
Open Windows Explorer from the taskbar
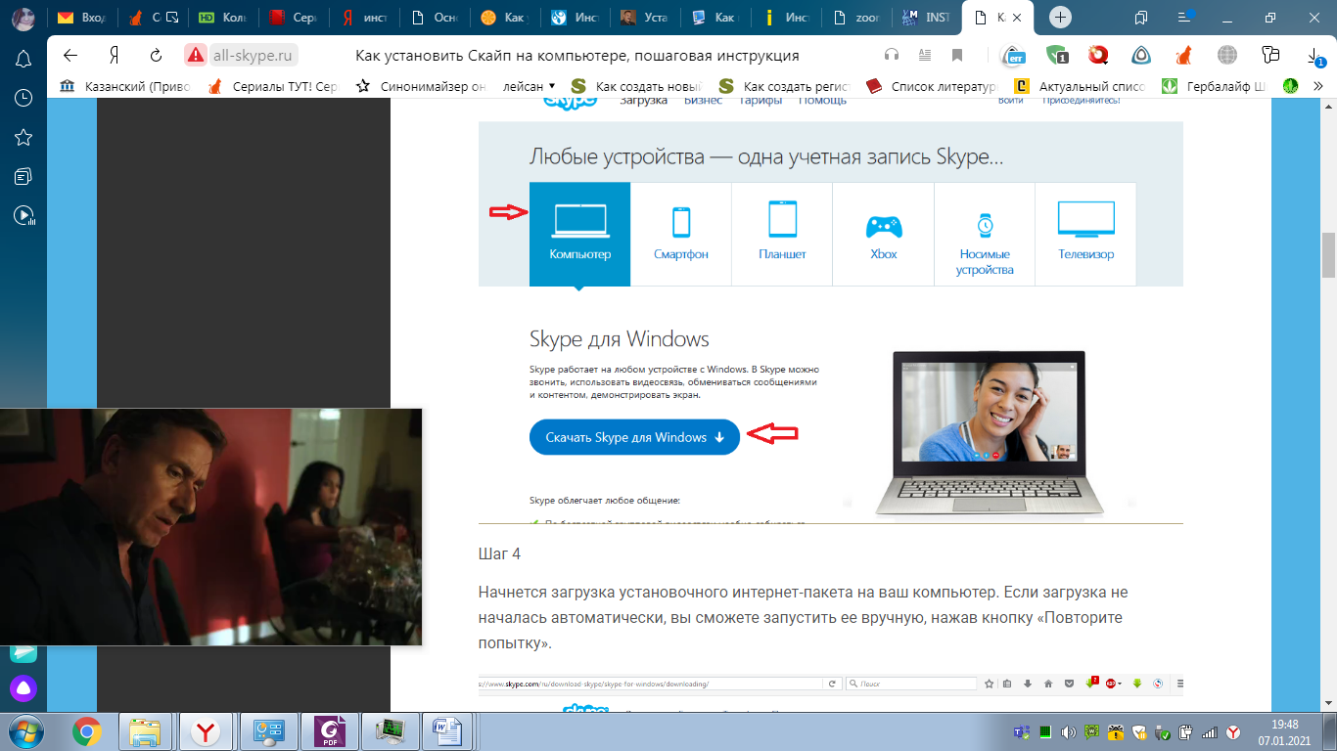coord(147,730)
